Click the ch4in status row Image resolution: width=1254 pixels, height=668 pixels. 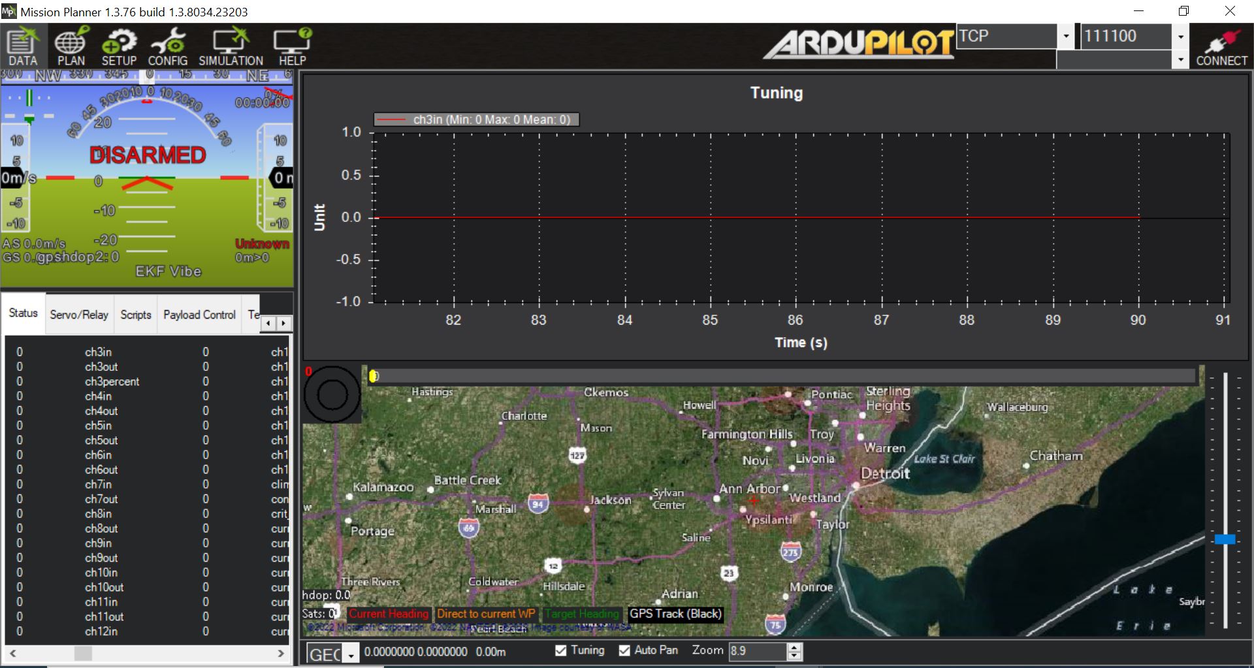pyautogui.click(x=148, y=396)
